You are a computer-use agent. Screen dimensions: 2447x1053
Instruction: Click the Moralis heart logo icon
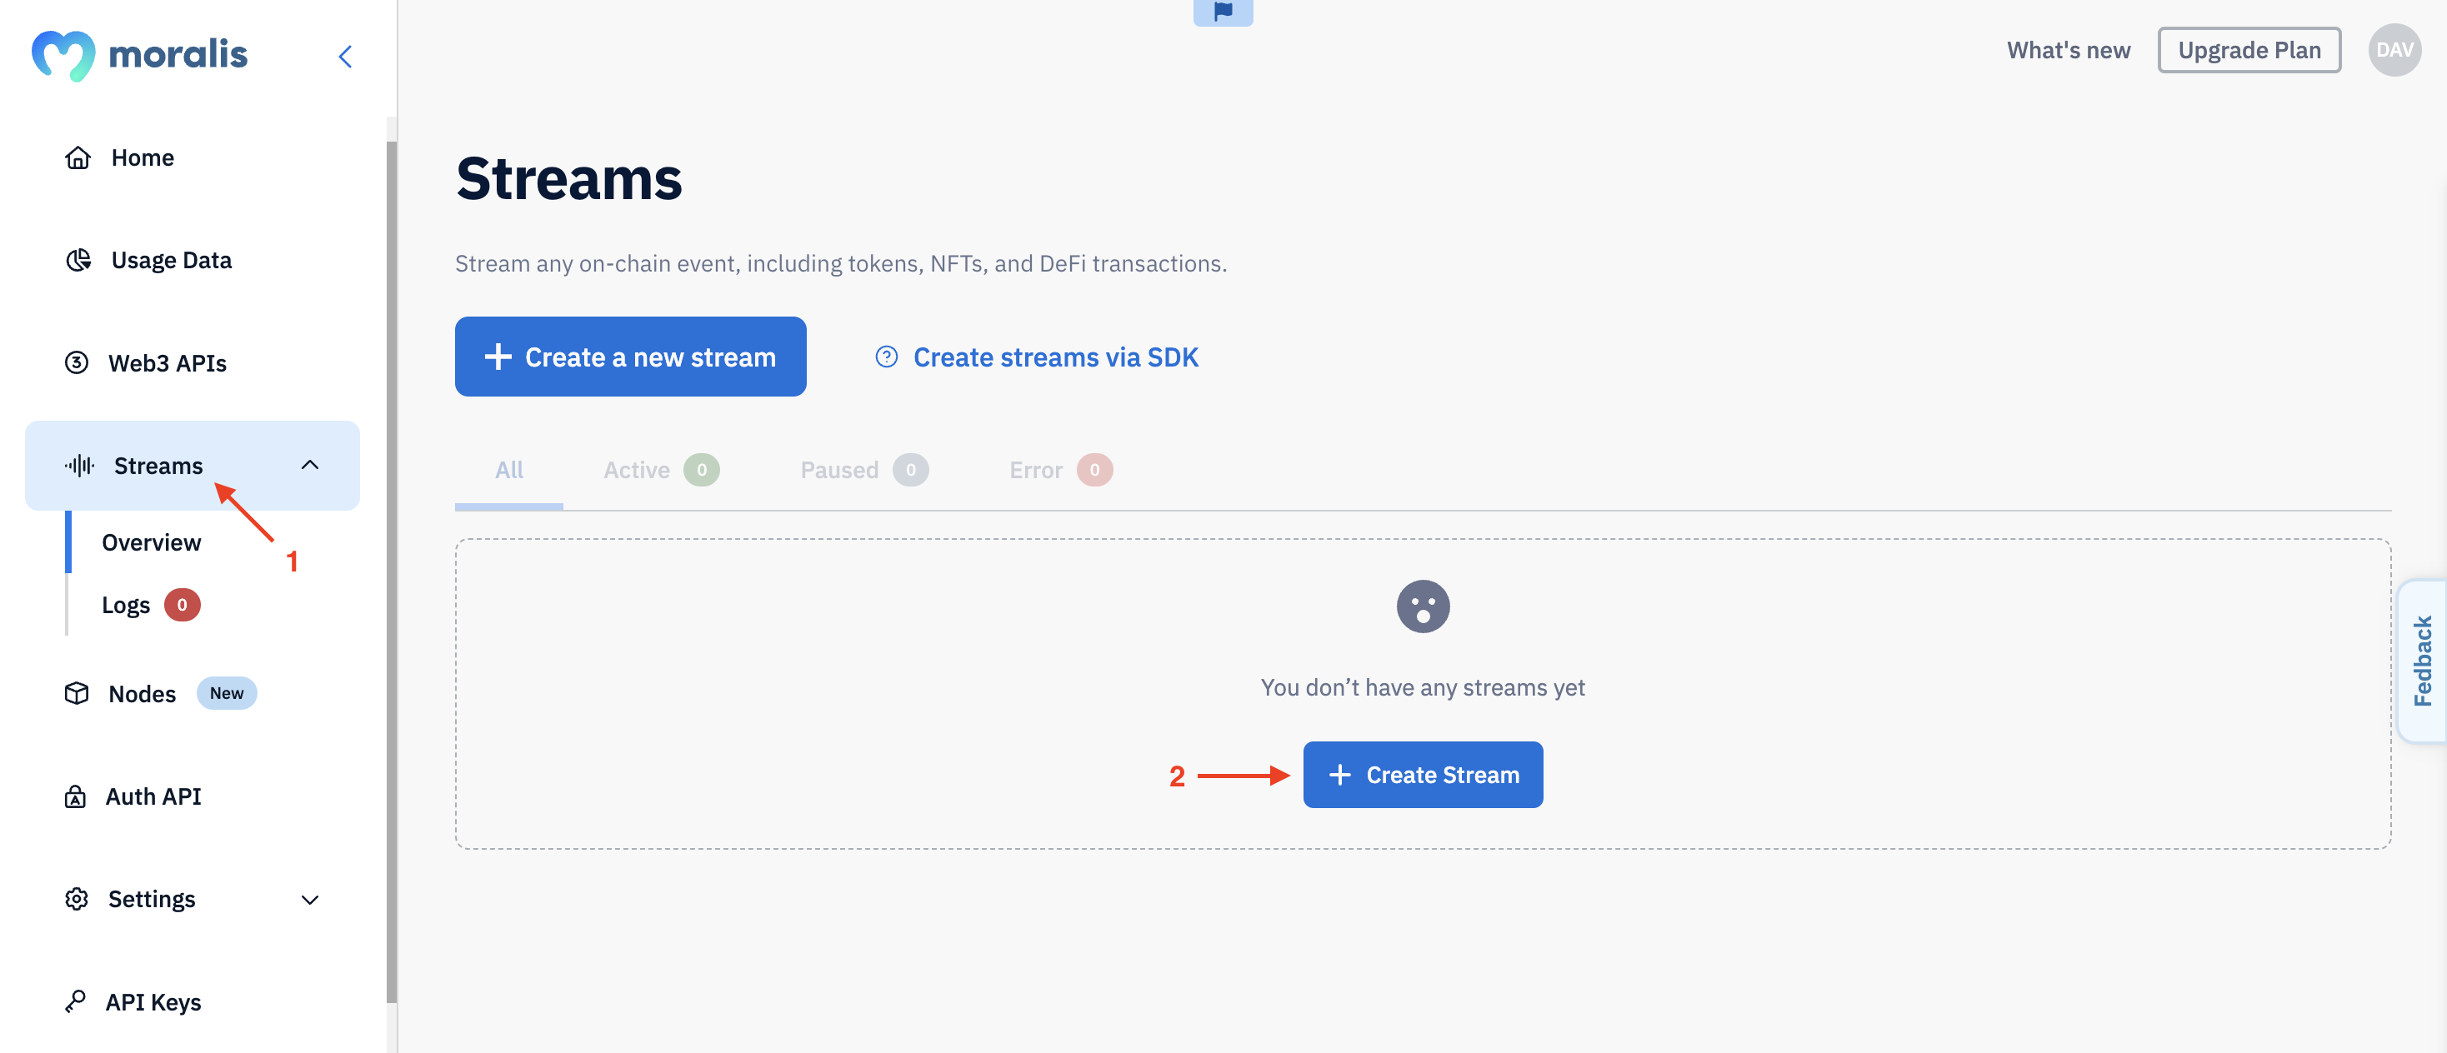(x=63, y=54)
